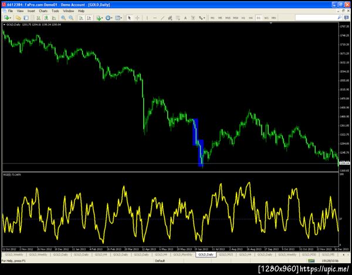The width and height of the screenshot is (352, 275).
Task: Select the Text Label tool labeled T
Action: (193, 18)
